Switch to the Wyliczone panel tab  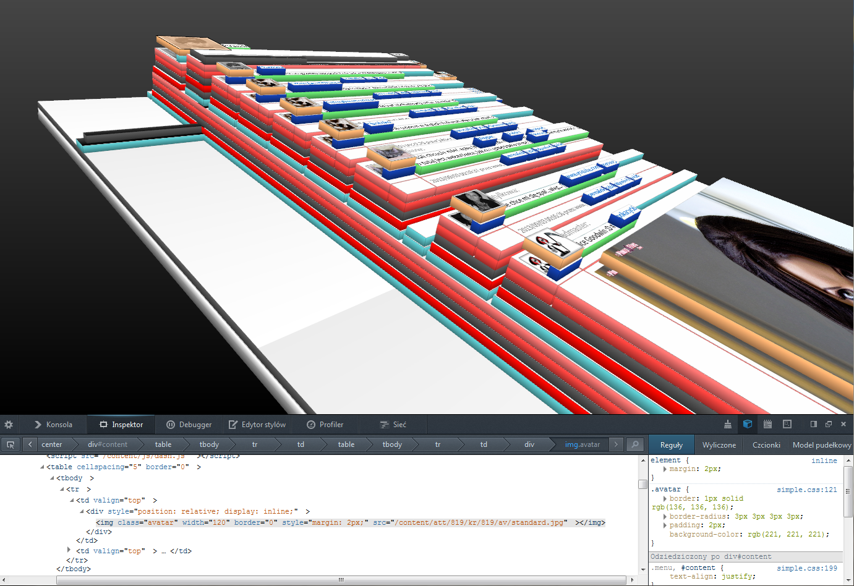click(x=719, y=444)
